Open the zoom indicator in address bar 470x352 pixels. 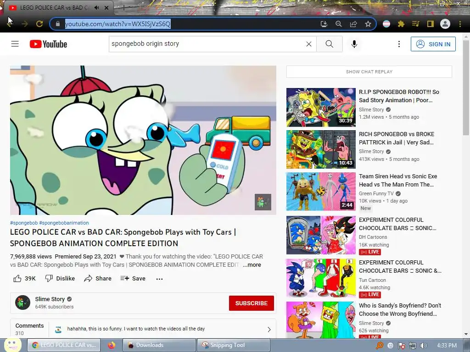point(338,24)
